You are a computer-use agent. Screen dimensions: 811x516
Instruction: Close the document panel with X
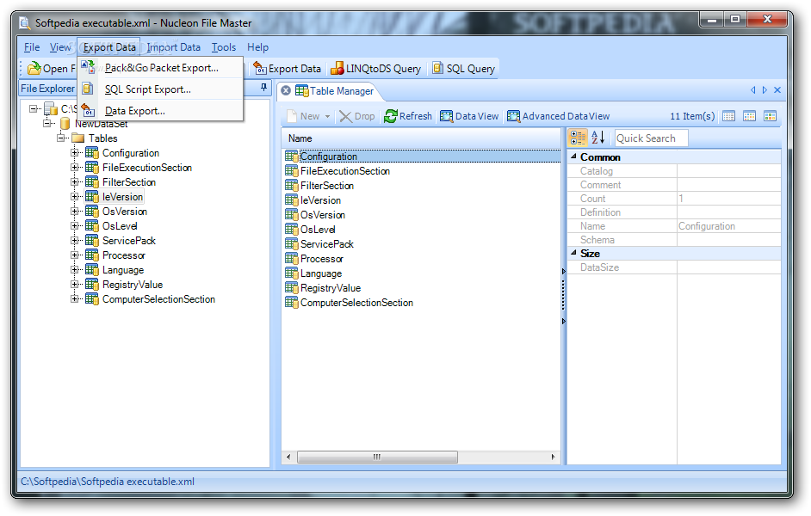tap(777, 90)
